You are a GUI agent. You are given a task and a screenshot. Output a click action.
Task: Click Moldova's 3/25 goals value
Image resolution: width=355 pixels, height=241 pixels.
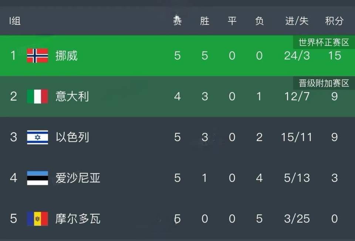tap(297, 219)
